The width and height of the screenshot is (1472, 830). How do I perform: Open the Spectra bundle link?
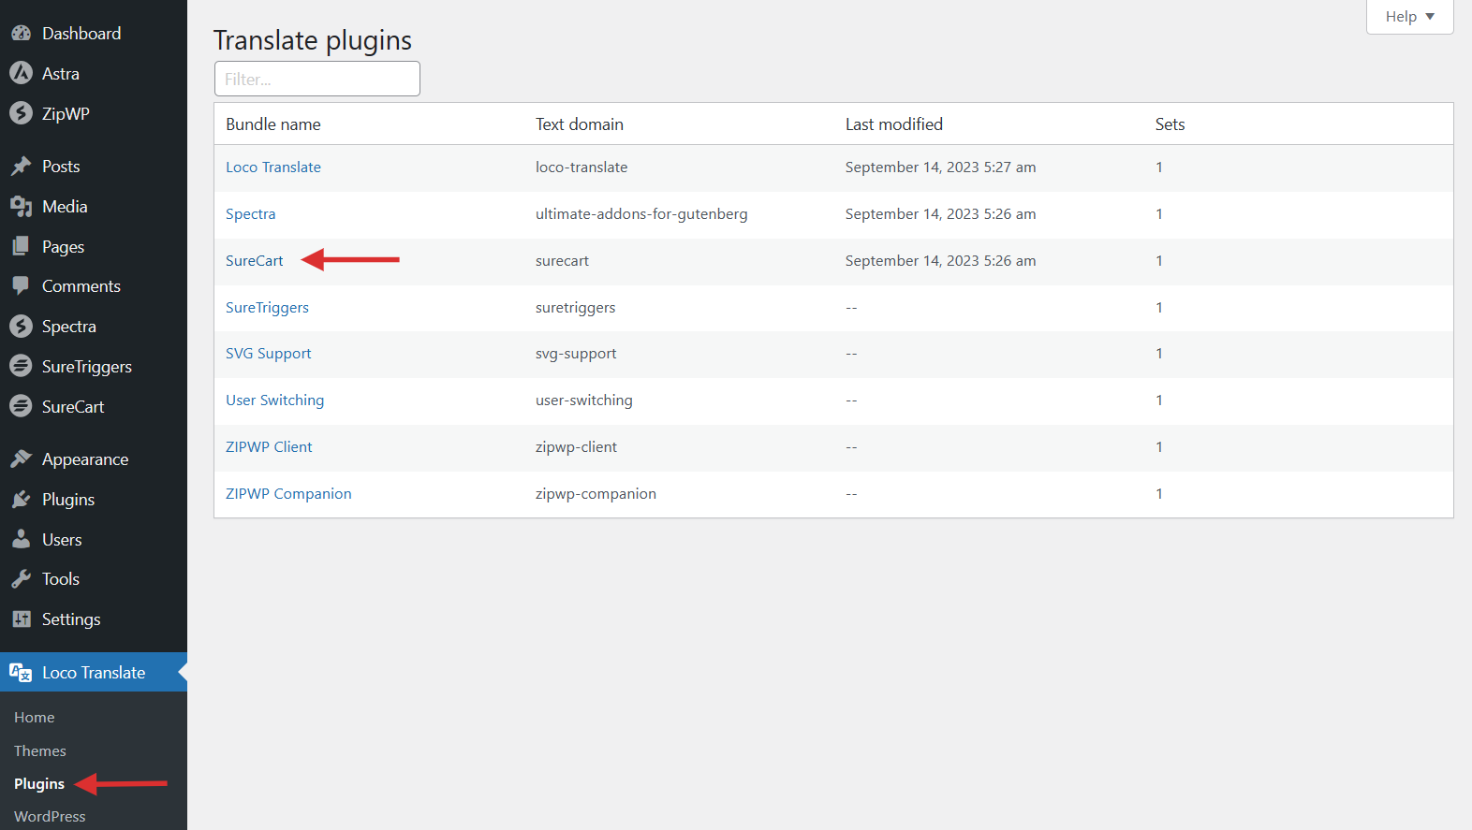(x=251, y=214)
